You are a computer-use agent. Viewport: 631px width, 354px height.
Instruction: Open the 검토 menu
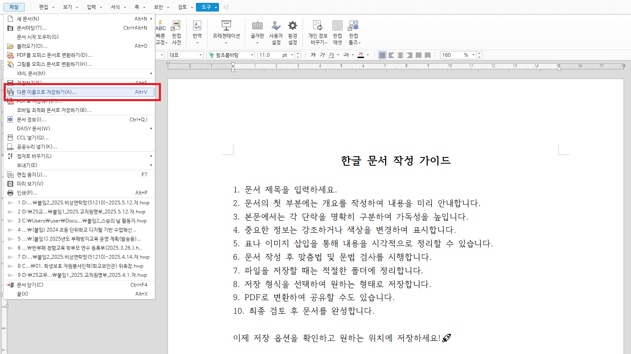[182, 7]
